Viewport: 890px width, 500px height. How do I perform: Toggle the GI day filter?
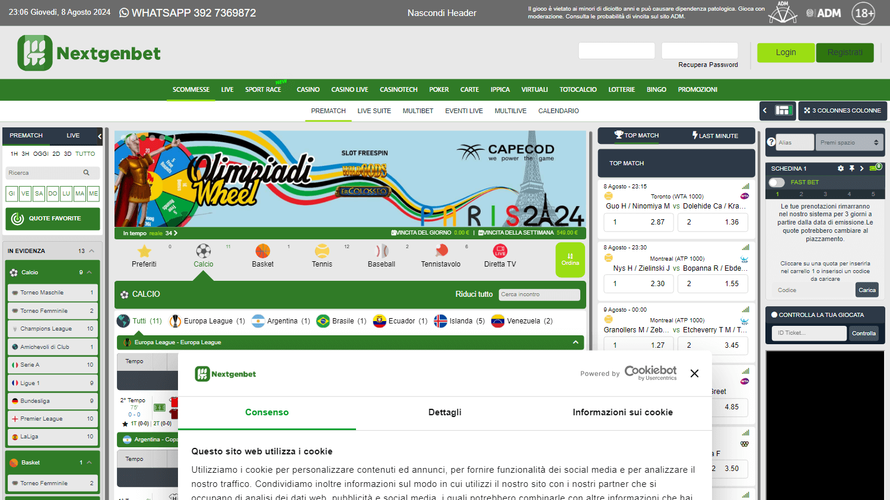12,193
